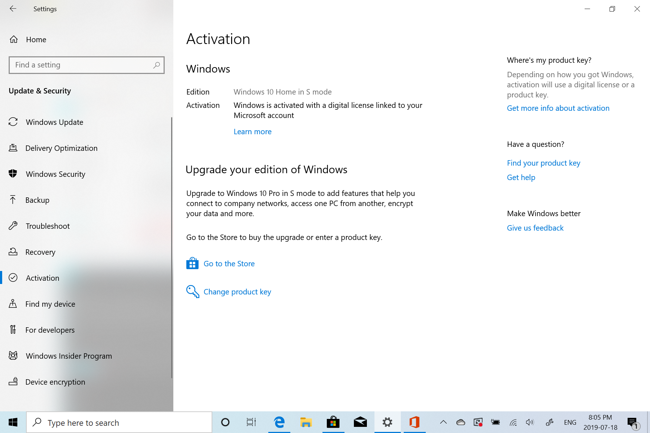Open "Change product key"
This screenshot has width=650, height=433.
click(237, 292)
